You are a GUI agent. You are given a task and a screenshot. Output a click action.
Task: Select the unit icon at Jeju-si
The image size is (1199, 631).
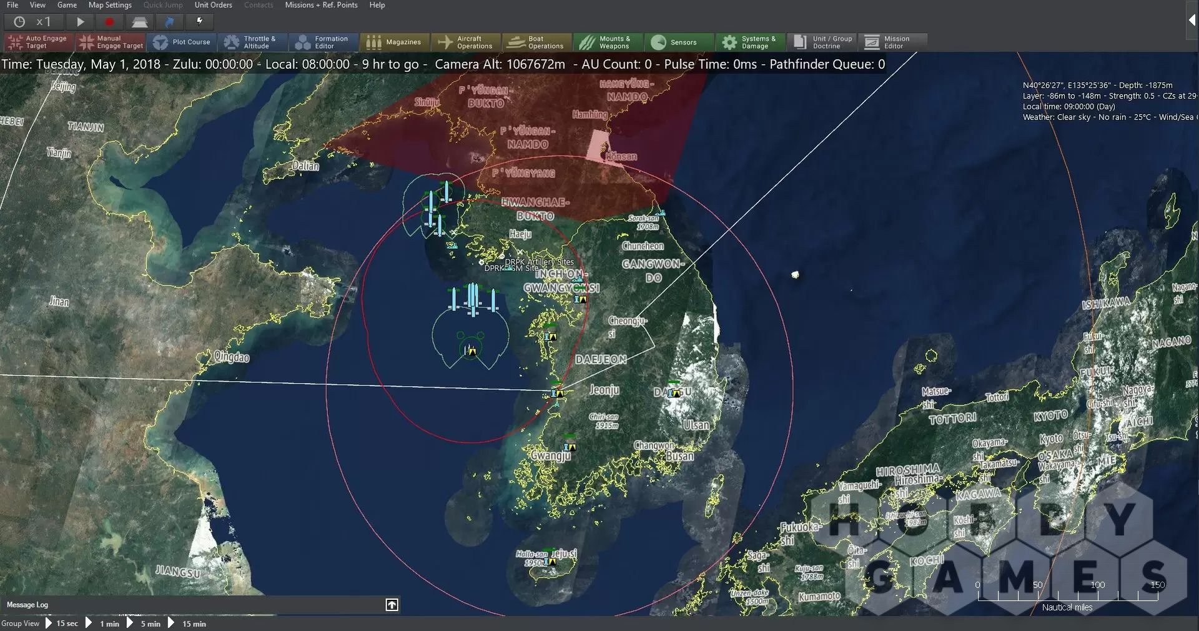(550, 560)
